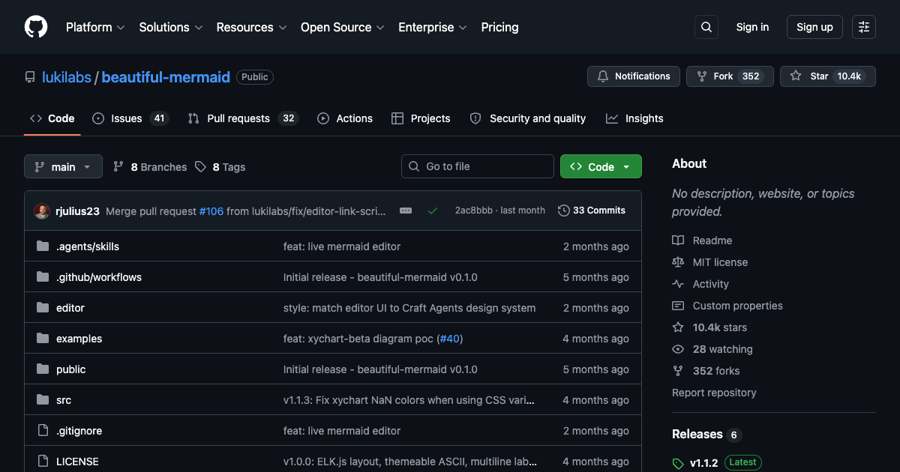Click the history clock icon by Commits

(x=564, y=211)
